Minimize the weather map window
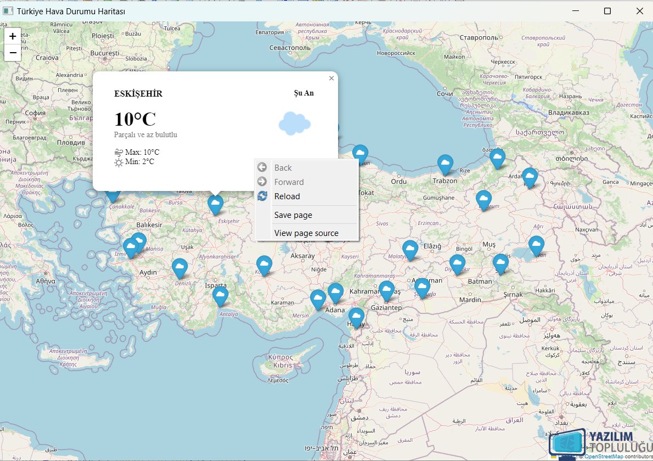Image resolution: width=653 pixels, height=461 pixels. 576,11
